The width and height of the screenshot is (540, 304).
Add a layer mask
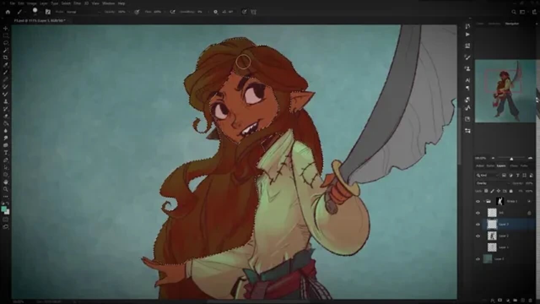pos(500,300)
